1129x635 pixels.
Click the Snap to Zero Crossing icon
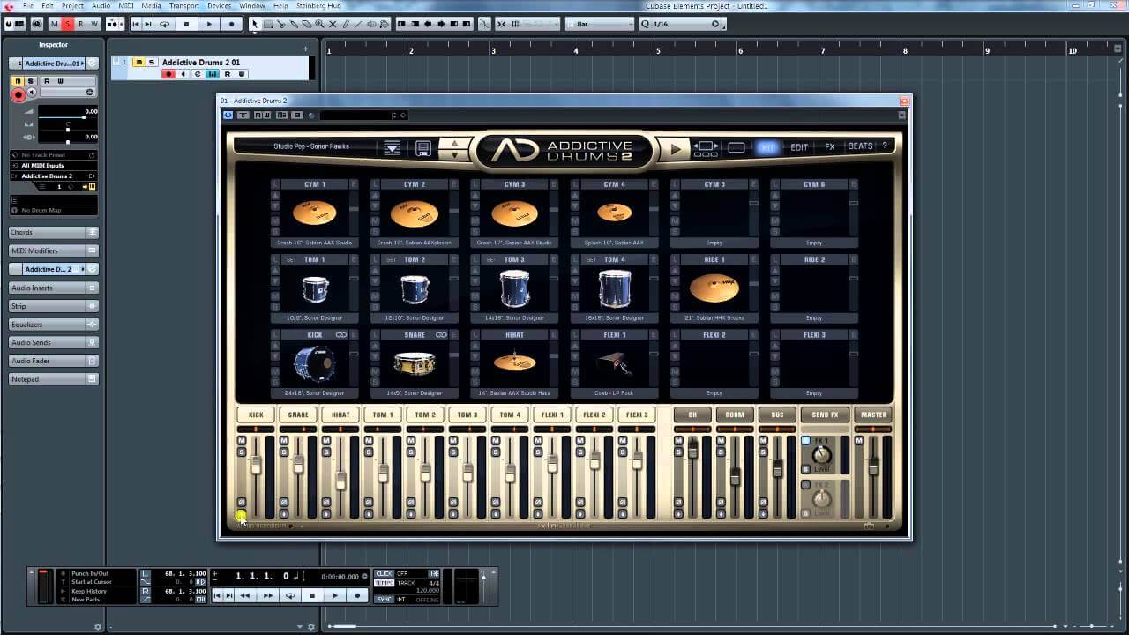(x=484, y=24)
